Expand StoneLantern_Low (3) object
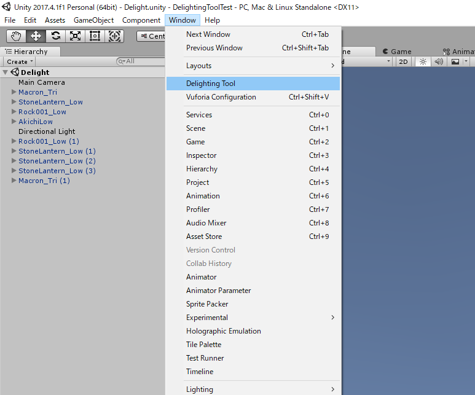This screenshot has width=475, height=395. (x=14, y=170)
